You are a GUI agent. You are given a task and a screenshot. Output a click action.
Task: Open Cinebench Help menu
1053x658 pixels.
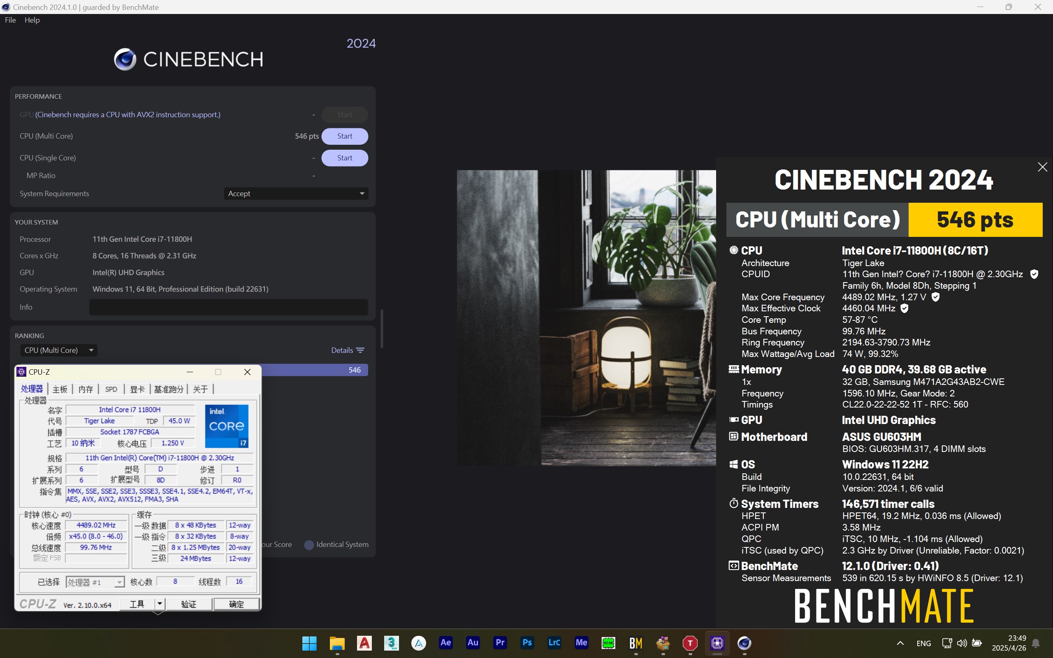point(32,20)
